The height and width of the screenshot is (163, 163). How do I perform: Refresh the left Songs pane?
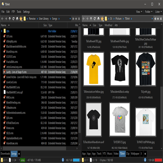(x=13, y=19)
